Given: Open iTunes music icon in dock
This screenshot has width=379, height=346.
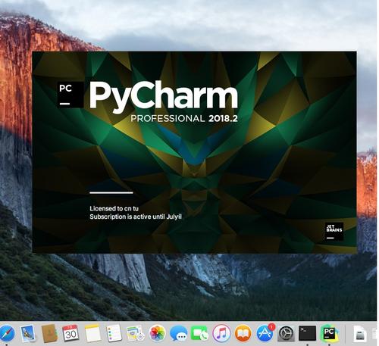Looking at the screenshot, I should [x=221, y=333].
